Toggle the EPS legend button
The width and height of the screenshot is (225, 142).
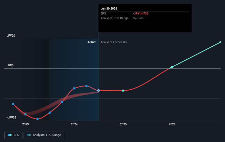pyautogui.click(x=13, y=135)
